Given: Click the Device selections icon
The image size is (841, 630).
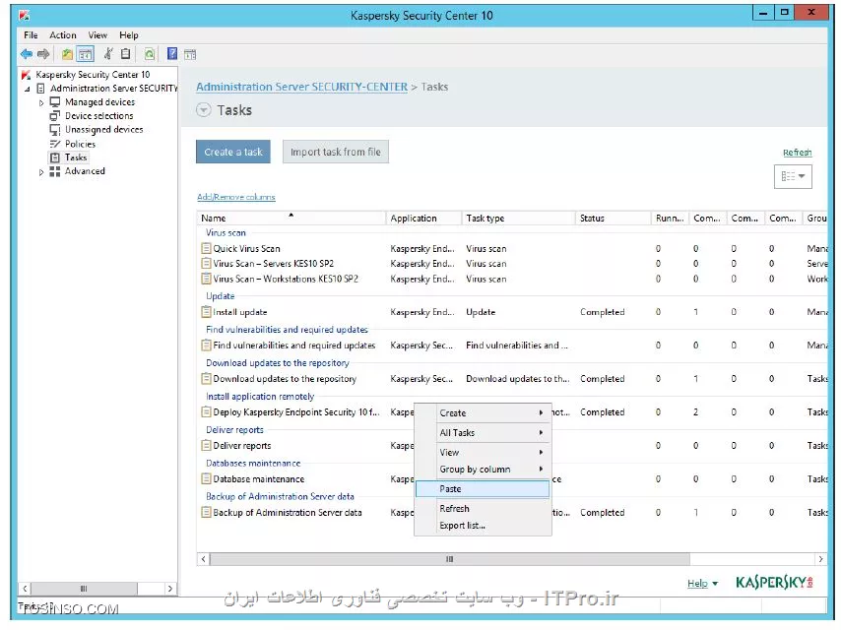Looking at the screenshot, I should point(55,115).
